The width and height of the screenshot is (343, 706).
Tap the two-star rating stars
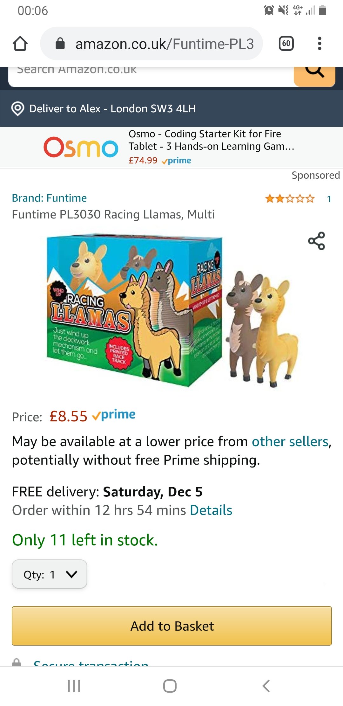click(x=290, y=199)
